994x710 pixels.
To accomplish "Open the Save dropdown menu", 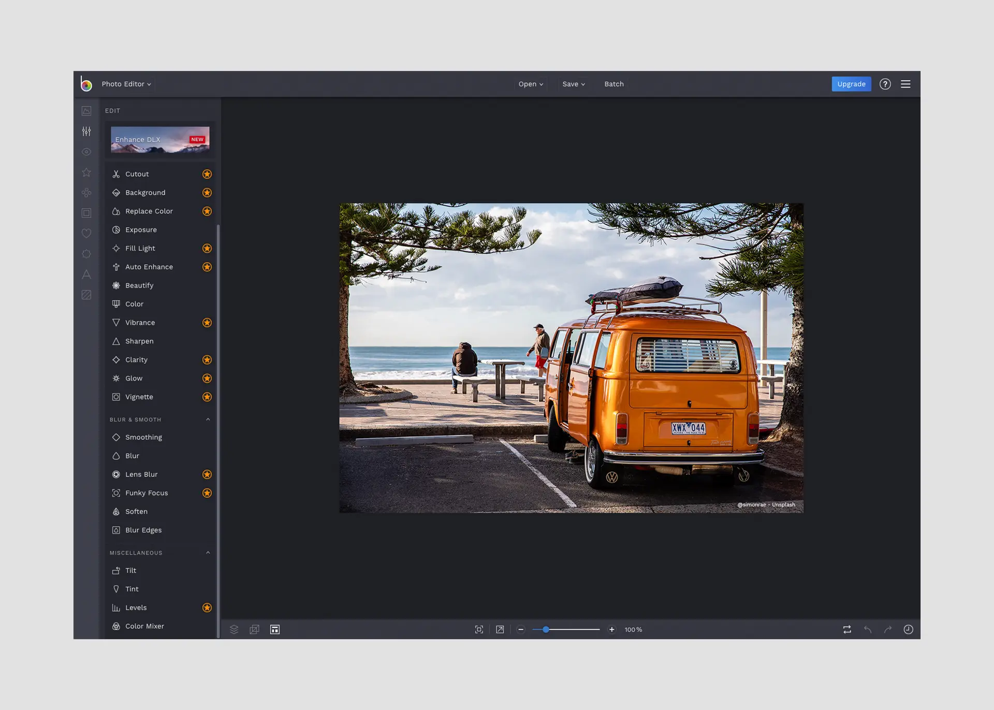I will coord(574,84).
